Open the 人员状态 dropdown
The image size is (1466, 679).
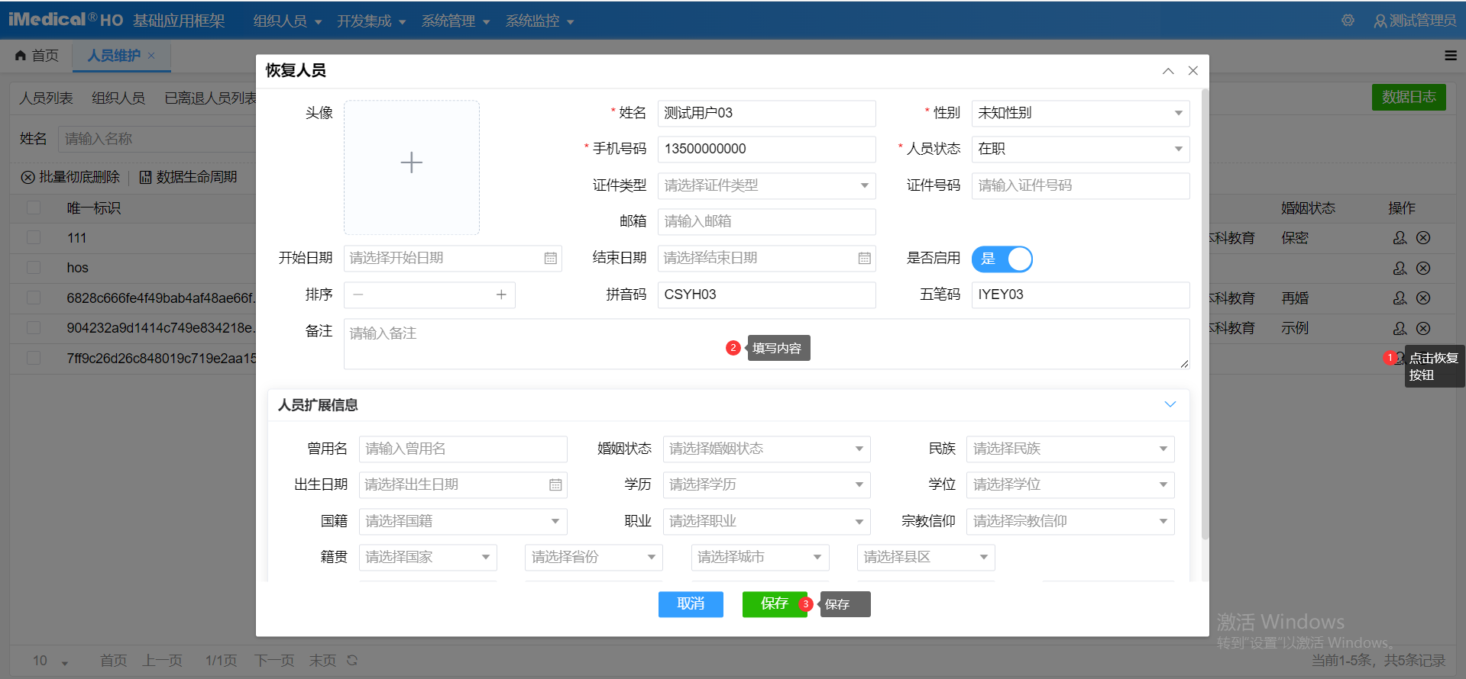pyautogui.click(x=1080, y=149)
